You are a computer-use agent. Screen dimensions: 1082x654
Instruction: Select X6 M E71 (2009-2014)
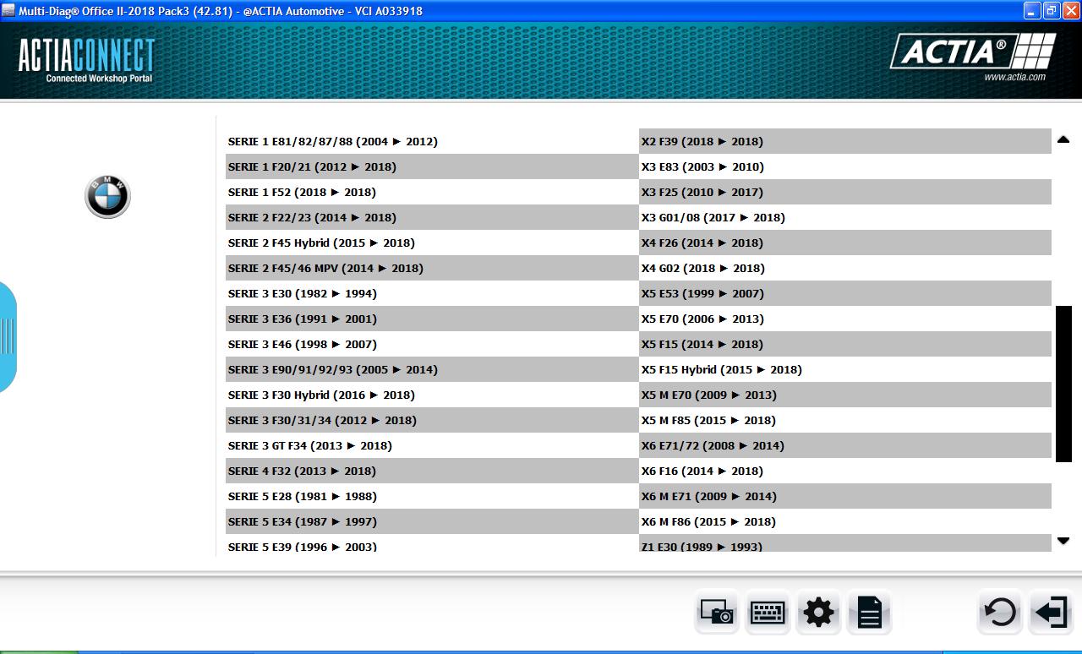[845, 496]
